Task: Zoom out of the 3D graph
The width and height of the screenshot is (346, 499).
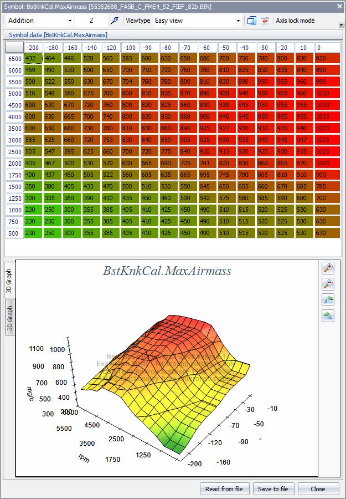Action: [x=328, y=284]
